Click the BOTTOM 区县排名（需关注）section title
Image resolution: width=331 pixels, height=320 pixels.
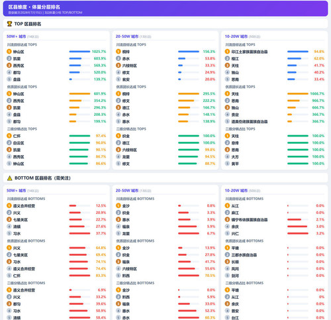point(42,178)
